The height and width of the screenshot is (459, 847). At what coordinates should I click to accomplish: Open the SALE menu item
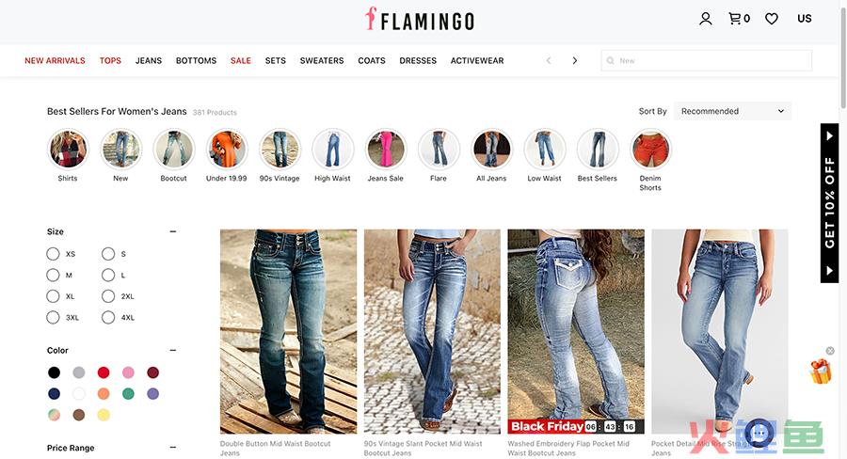tap(240, 60)
